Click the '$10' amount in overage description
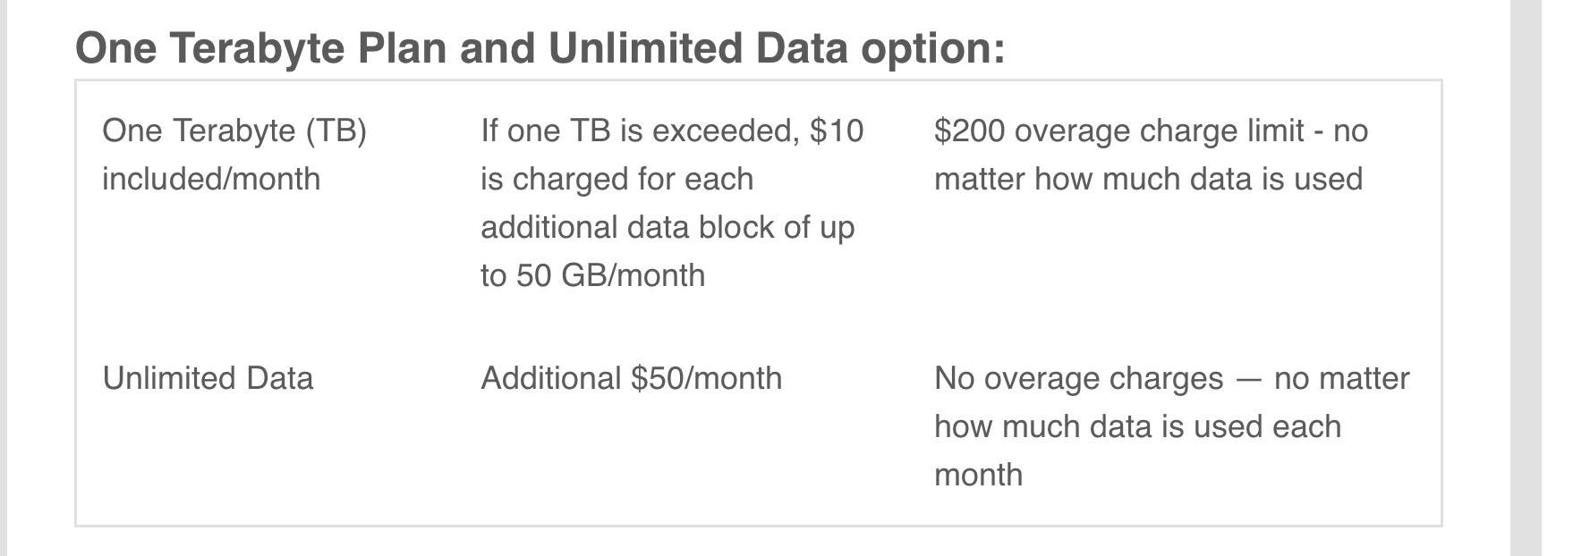The width and height of the screenshot is (1573, 556). click(x=836, y=131)
